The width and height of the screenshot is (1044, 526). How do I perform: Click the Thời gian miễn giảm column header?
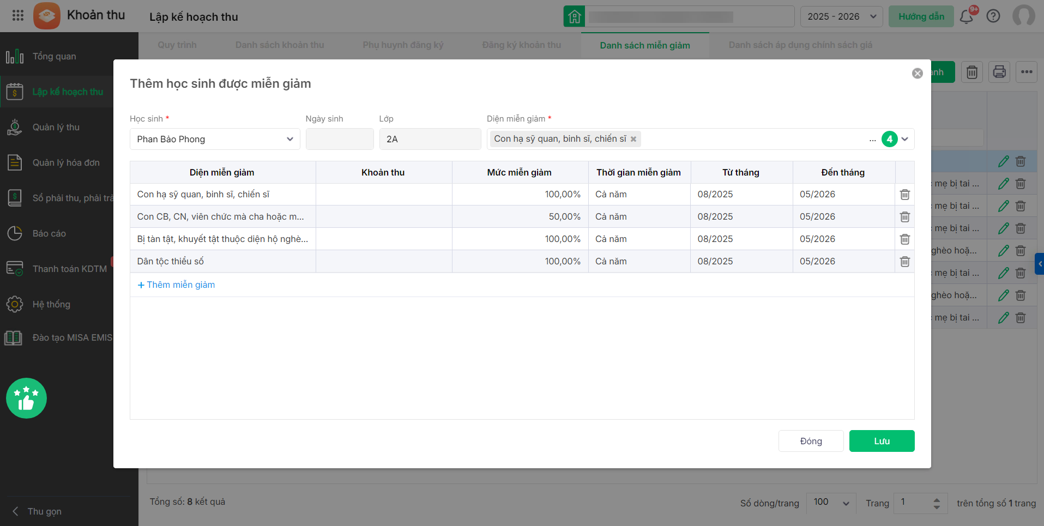(639, 172)
